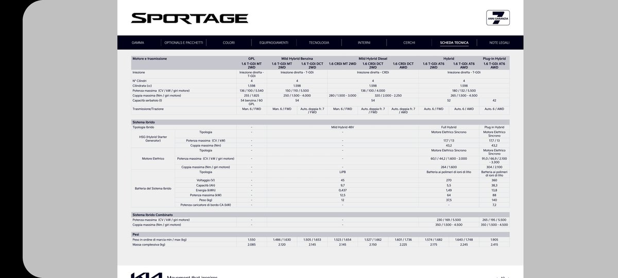Image resolution: width=618 pixels, height=278 pixels.
Task: Click the '54 benzina / 60 GPL' tank cell
Action: coord(251,102)
